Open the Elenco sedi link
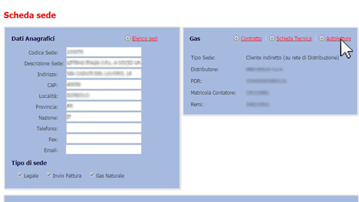Viewport: 359px width, 202px height. coord(145,38)
